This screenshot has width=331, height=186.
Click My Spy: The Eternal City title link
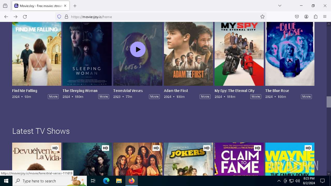tap(235, 91)
